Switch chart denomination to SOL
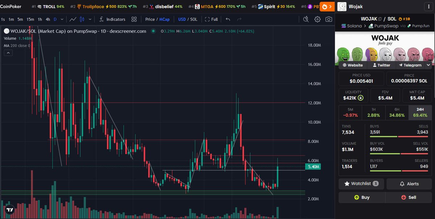Viewport: 435px width, 219px height. (194, 19)
